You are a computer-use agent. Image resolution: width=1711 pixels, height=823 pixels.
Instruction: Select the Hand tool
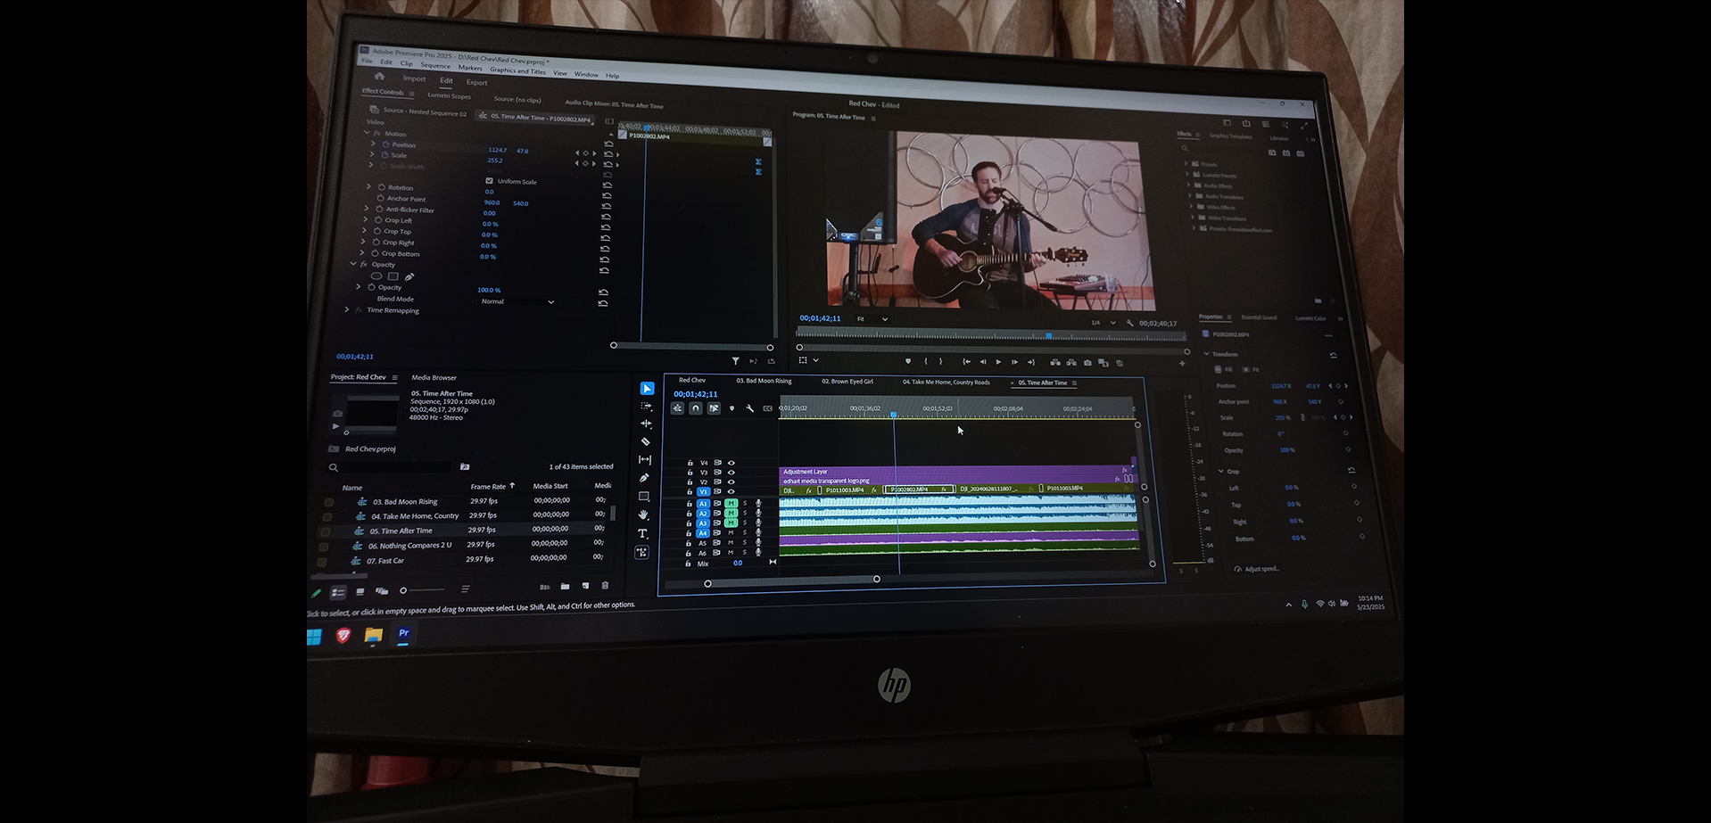[x=644, y=514]
